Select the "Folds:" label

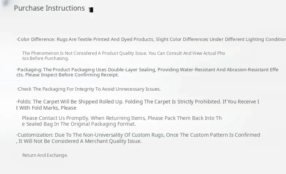coord(25,102)
